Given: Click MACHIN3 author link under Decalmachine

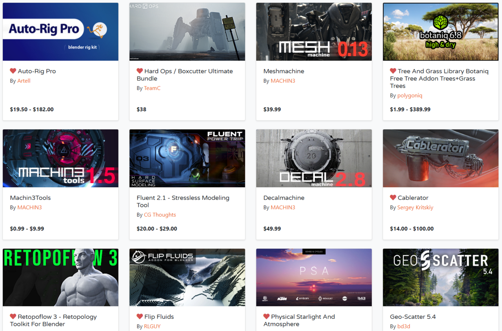Looking at the screenshot, I should tap(283, 207).
